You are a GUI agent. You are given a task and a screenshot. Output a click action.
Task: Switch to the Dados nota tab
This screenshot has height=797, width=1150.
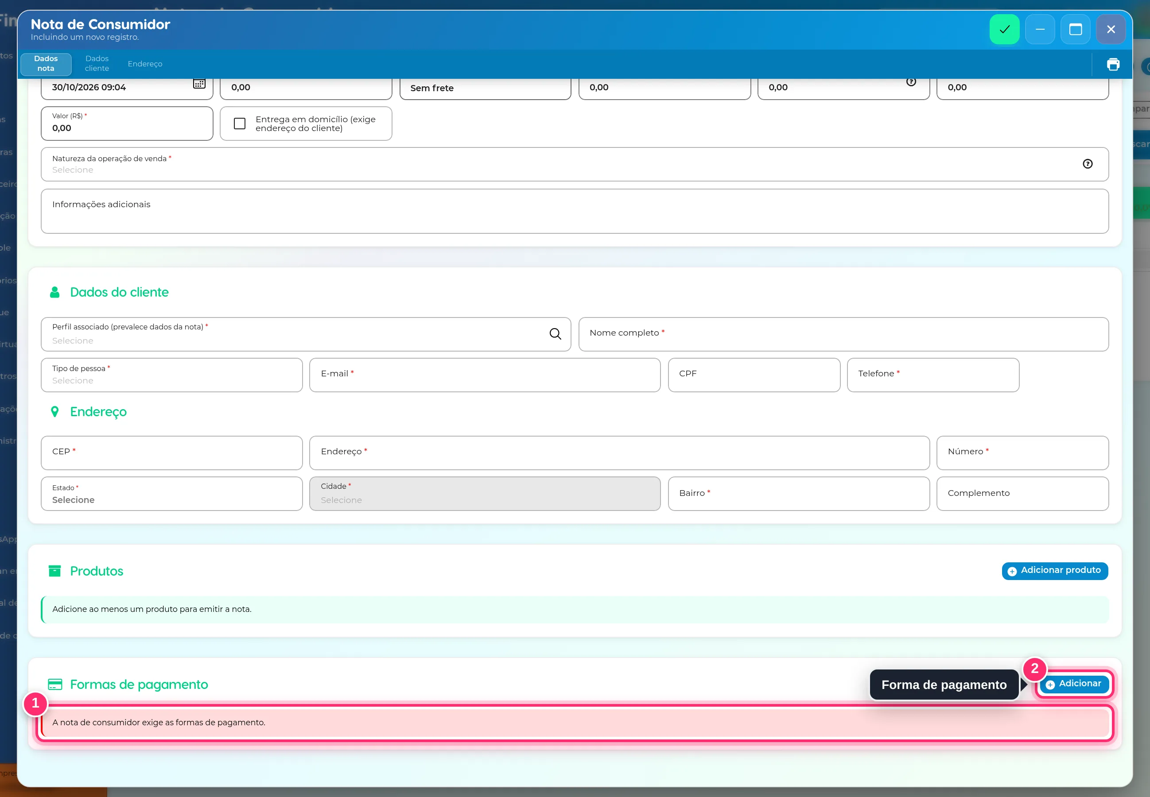pyautogui.click(x=46, y=63)
